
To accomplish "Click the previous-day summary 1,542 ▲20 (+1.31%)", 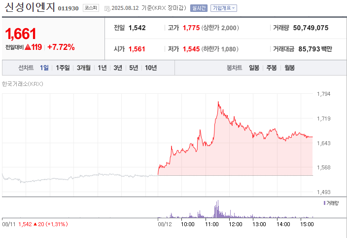I will pyautogui.click(x=43, y=224).
